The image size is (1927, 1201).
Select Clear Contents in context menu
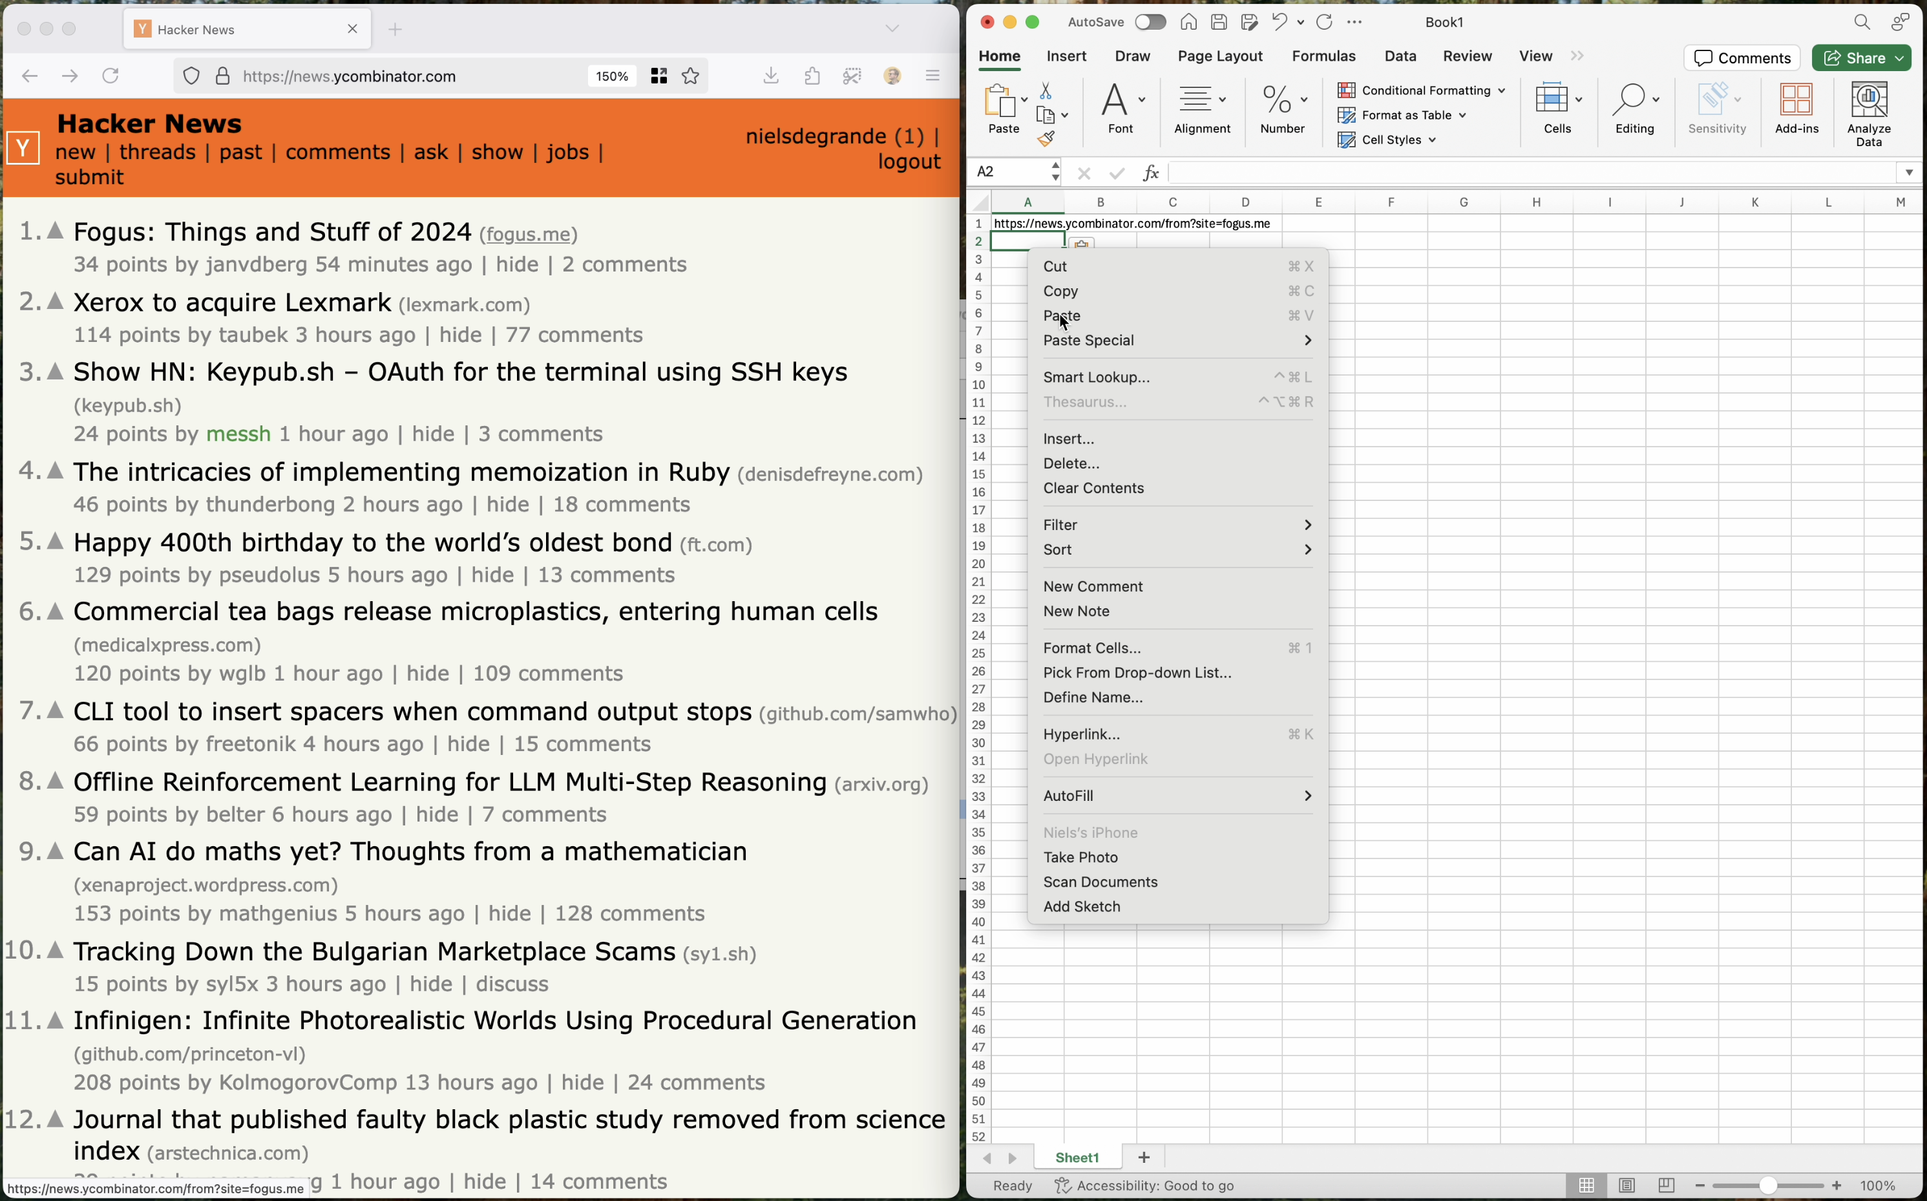click(x=1177, y=488)
